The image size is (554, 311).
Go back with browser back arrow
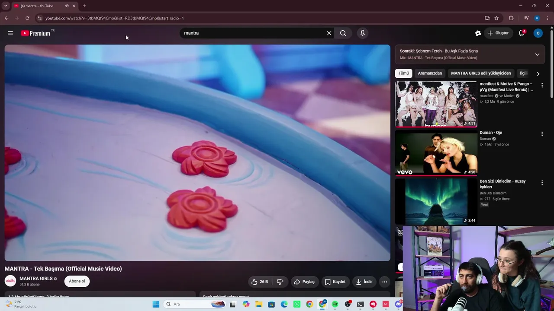point(6,18)
